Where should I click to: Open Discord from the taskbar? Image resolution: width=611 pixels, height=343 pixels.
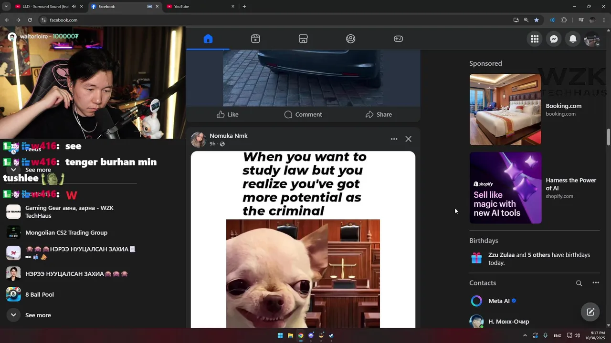pyautogui.click(x=311, y=335)
